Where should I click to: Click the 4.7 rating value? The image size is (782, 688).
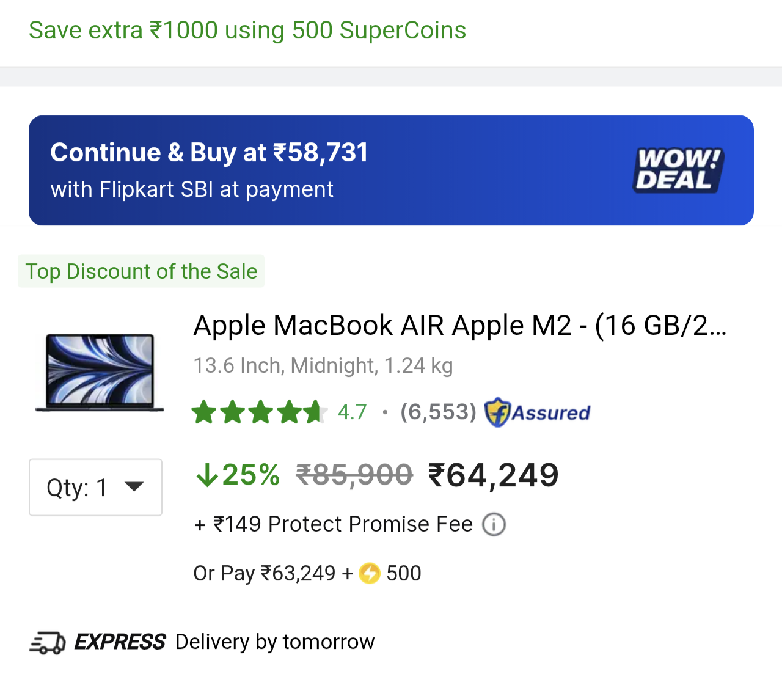click(x=352, y=412)
